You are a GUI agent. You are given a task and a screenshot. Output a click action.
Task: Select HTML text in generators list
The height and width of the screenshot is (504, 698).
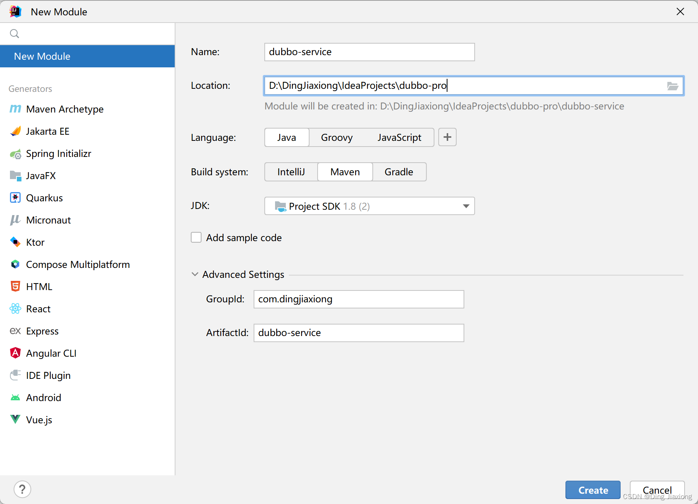point(39,287)
